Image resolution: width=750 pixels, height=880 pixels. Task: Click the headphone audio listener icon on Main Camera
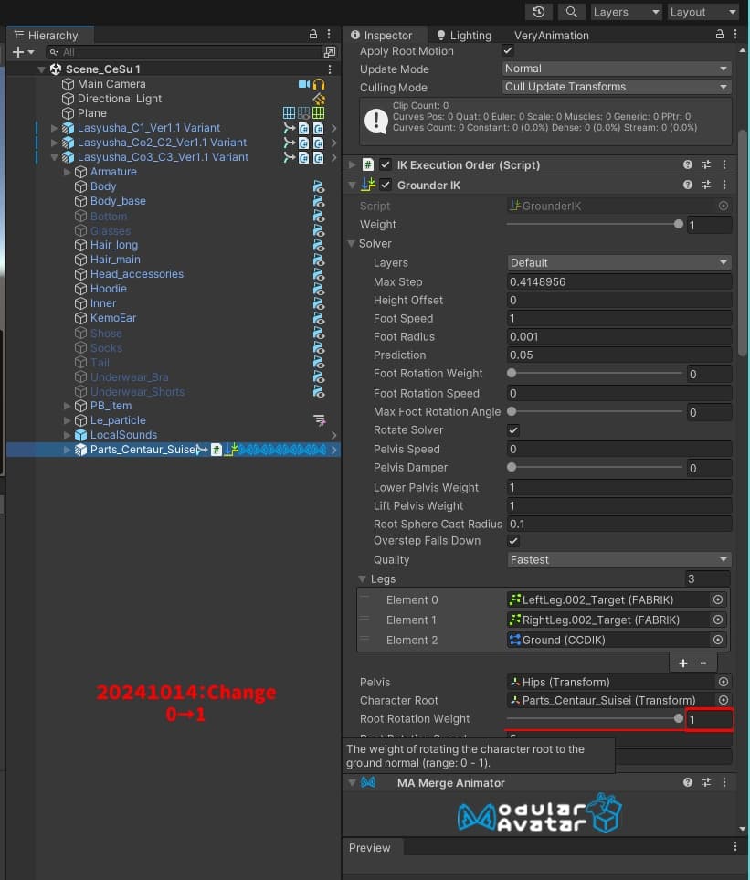tap(319, 84)
